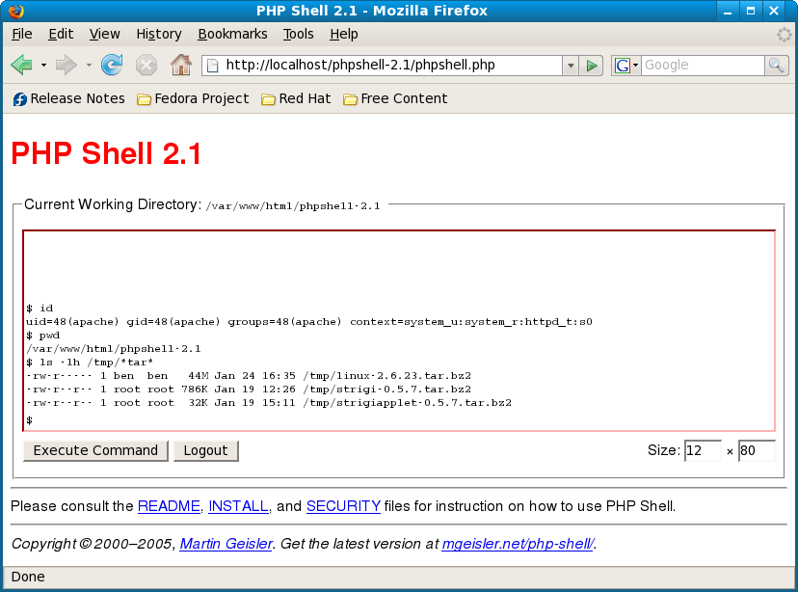
Task: Click the green Go arrow button
Action: pos(592,66)
